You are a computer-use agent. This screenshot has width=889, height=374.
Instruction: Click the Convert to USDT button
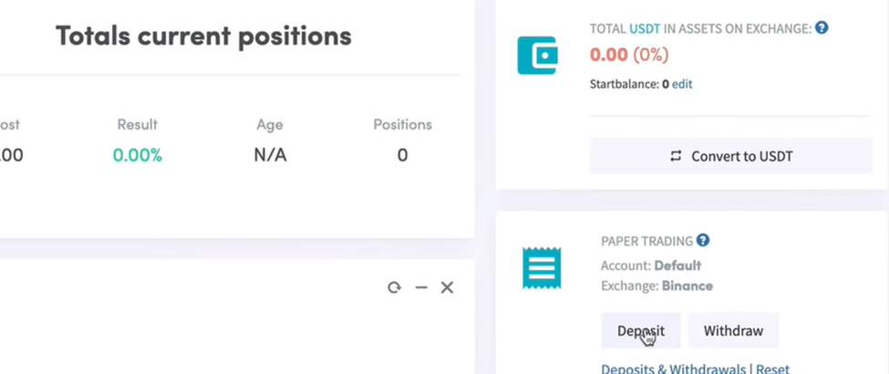(x=730, y=156)
